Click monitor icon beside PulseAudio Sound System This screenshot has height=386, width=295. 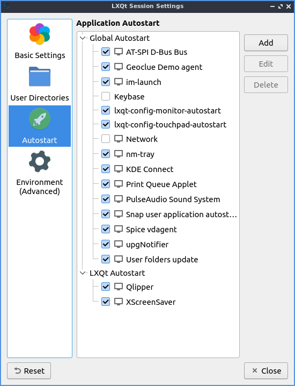click(119, 199)
